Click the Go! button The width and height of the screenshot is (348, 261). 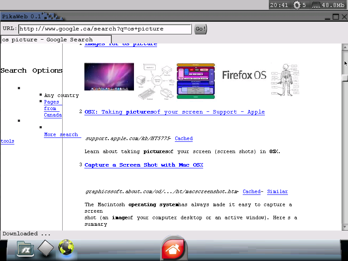[201, 29]
